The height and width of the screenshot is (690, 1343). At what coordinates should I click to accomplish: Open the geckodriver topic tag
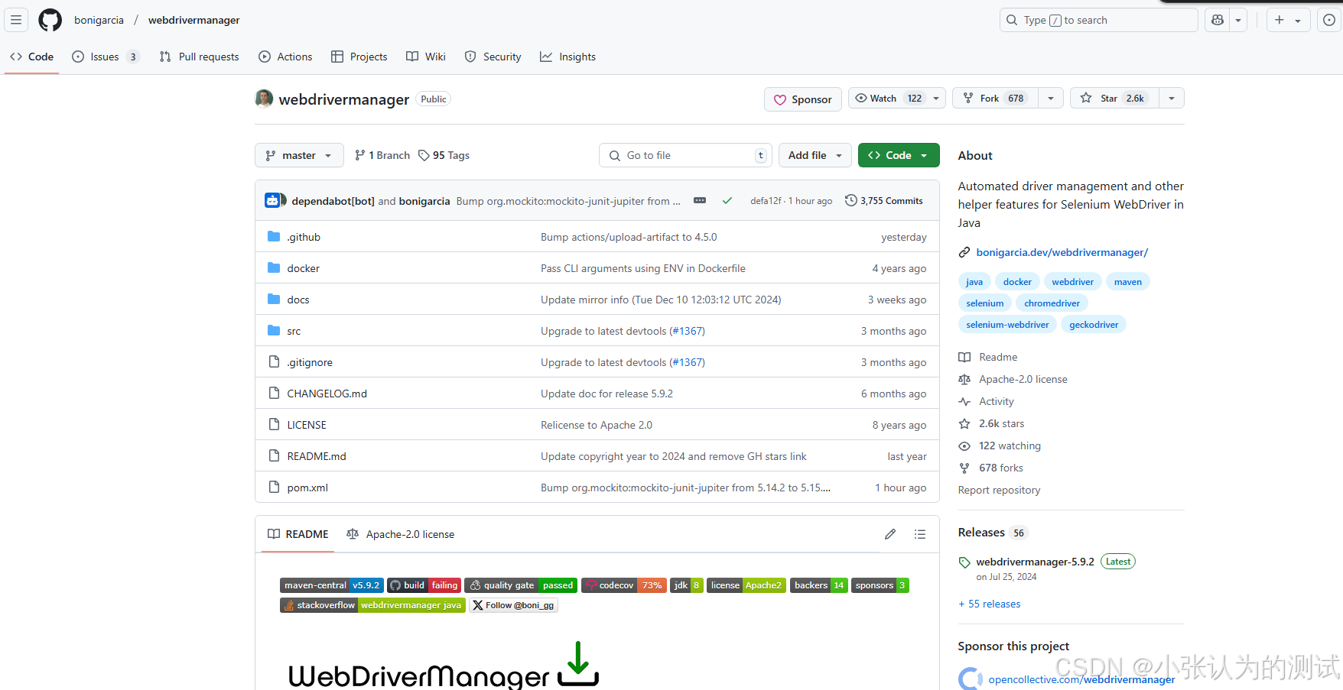(x=1094, y=325)
